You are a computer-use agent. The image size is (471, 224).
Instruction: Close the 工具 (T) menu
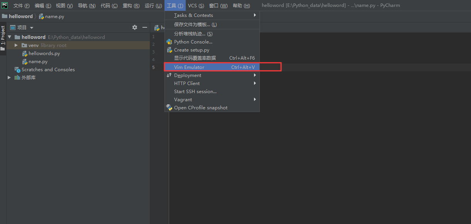(175, 6)
